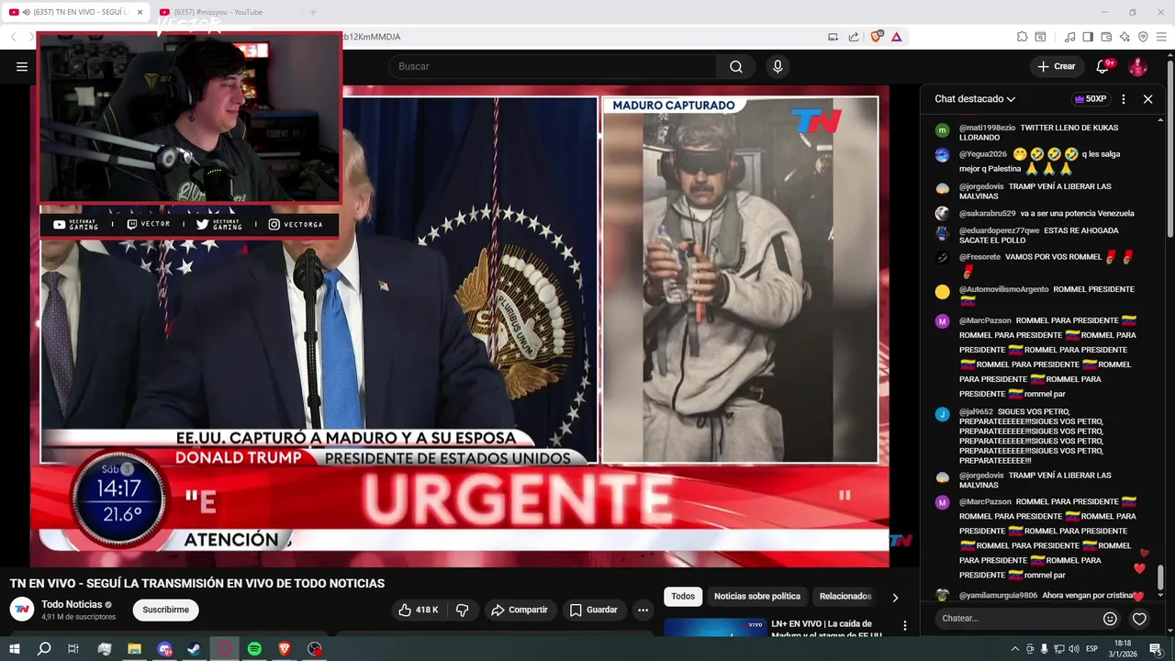The width and height of the screenshot is (1175, 661).
Task: Click the Crear button
Action: click(x=1056, y=66)
